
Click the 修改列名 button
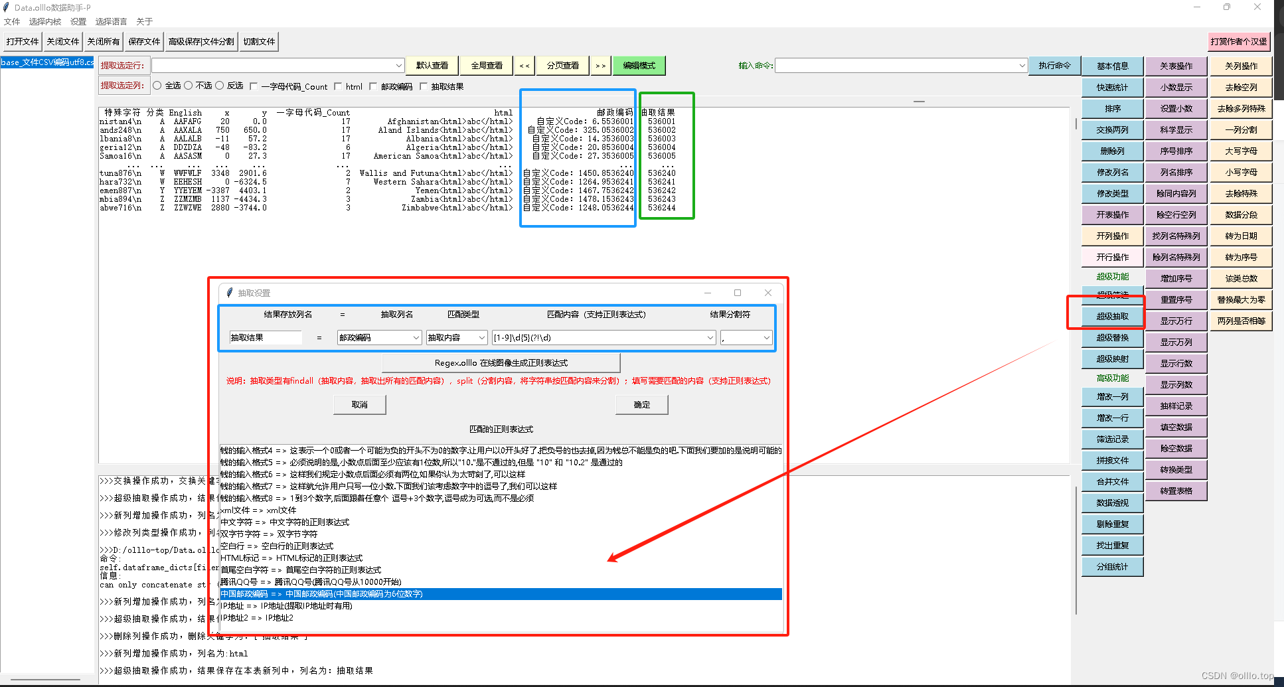point(1113,173)
